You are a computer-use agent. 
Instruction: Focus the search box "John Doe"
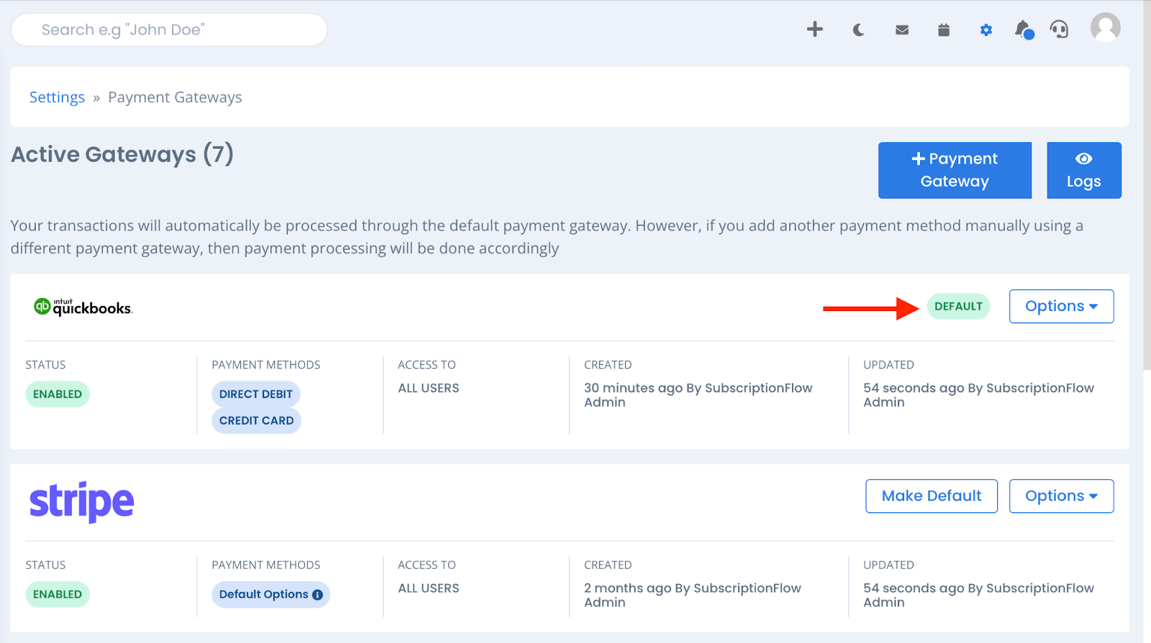[169, 30]
